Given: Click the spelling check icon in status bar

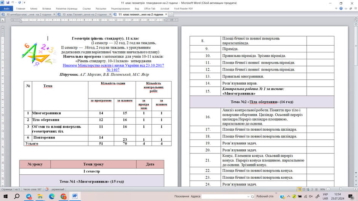Looking at the screenshot, I should tap(47, 189).
